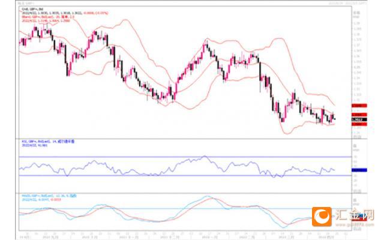Click the MACD indicator legend label
Viewport: 384px width, 240px height.
coord(49,196)
